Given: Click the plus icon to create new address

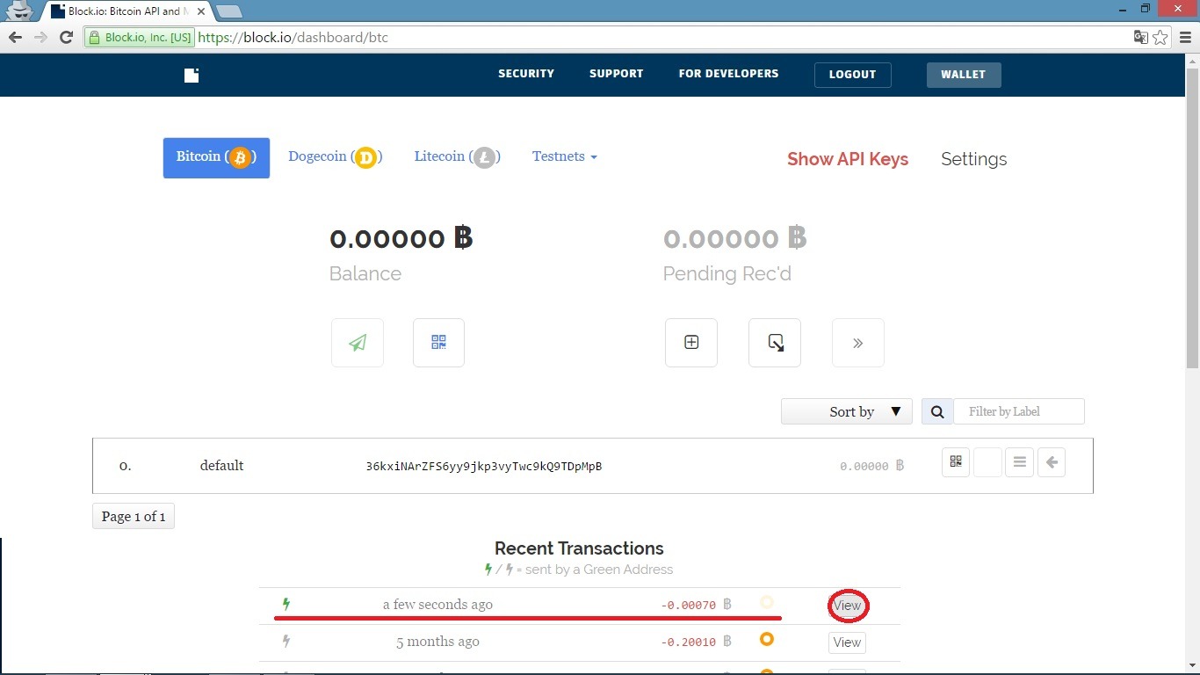Looking at the screenshot, I should pos(691,343).
